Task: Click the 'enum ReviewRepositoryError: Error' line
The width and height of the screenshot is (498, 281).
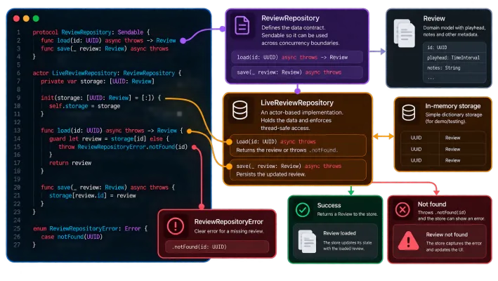Action: 90,228
